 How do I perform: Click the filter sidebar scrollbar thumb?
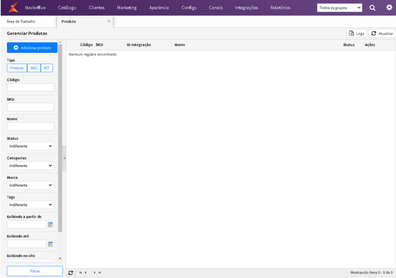(x=60, y=138)
